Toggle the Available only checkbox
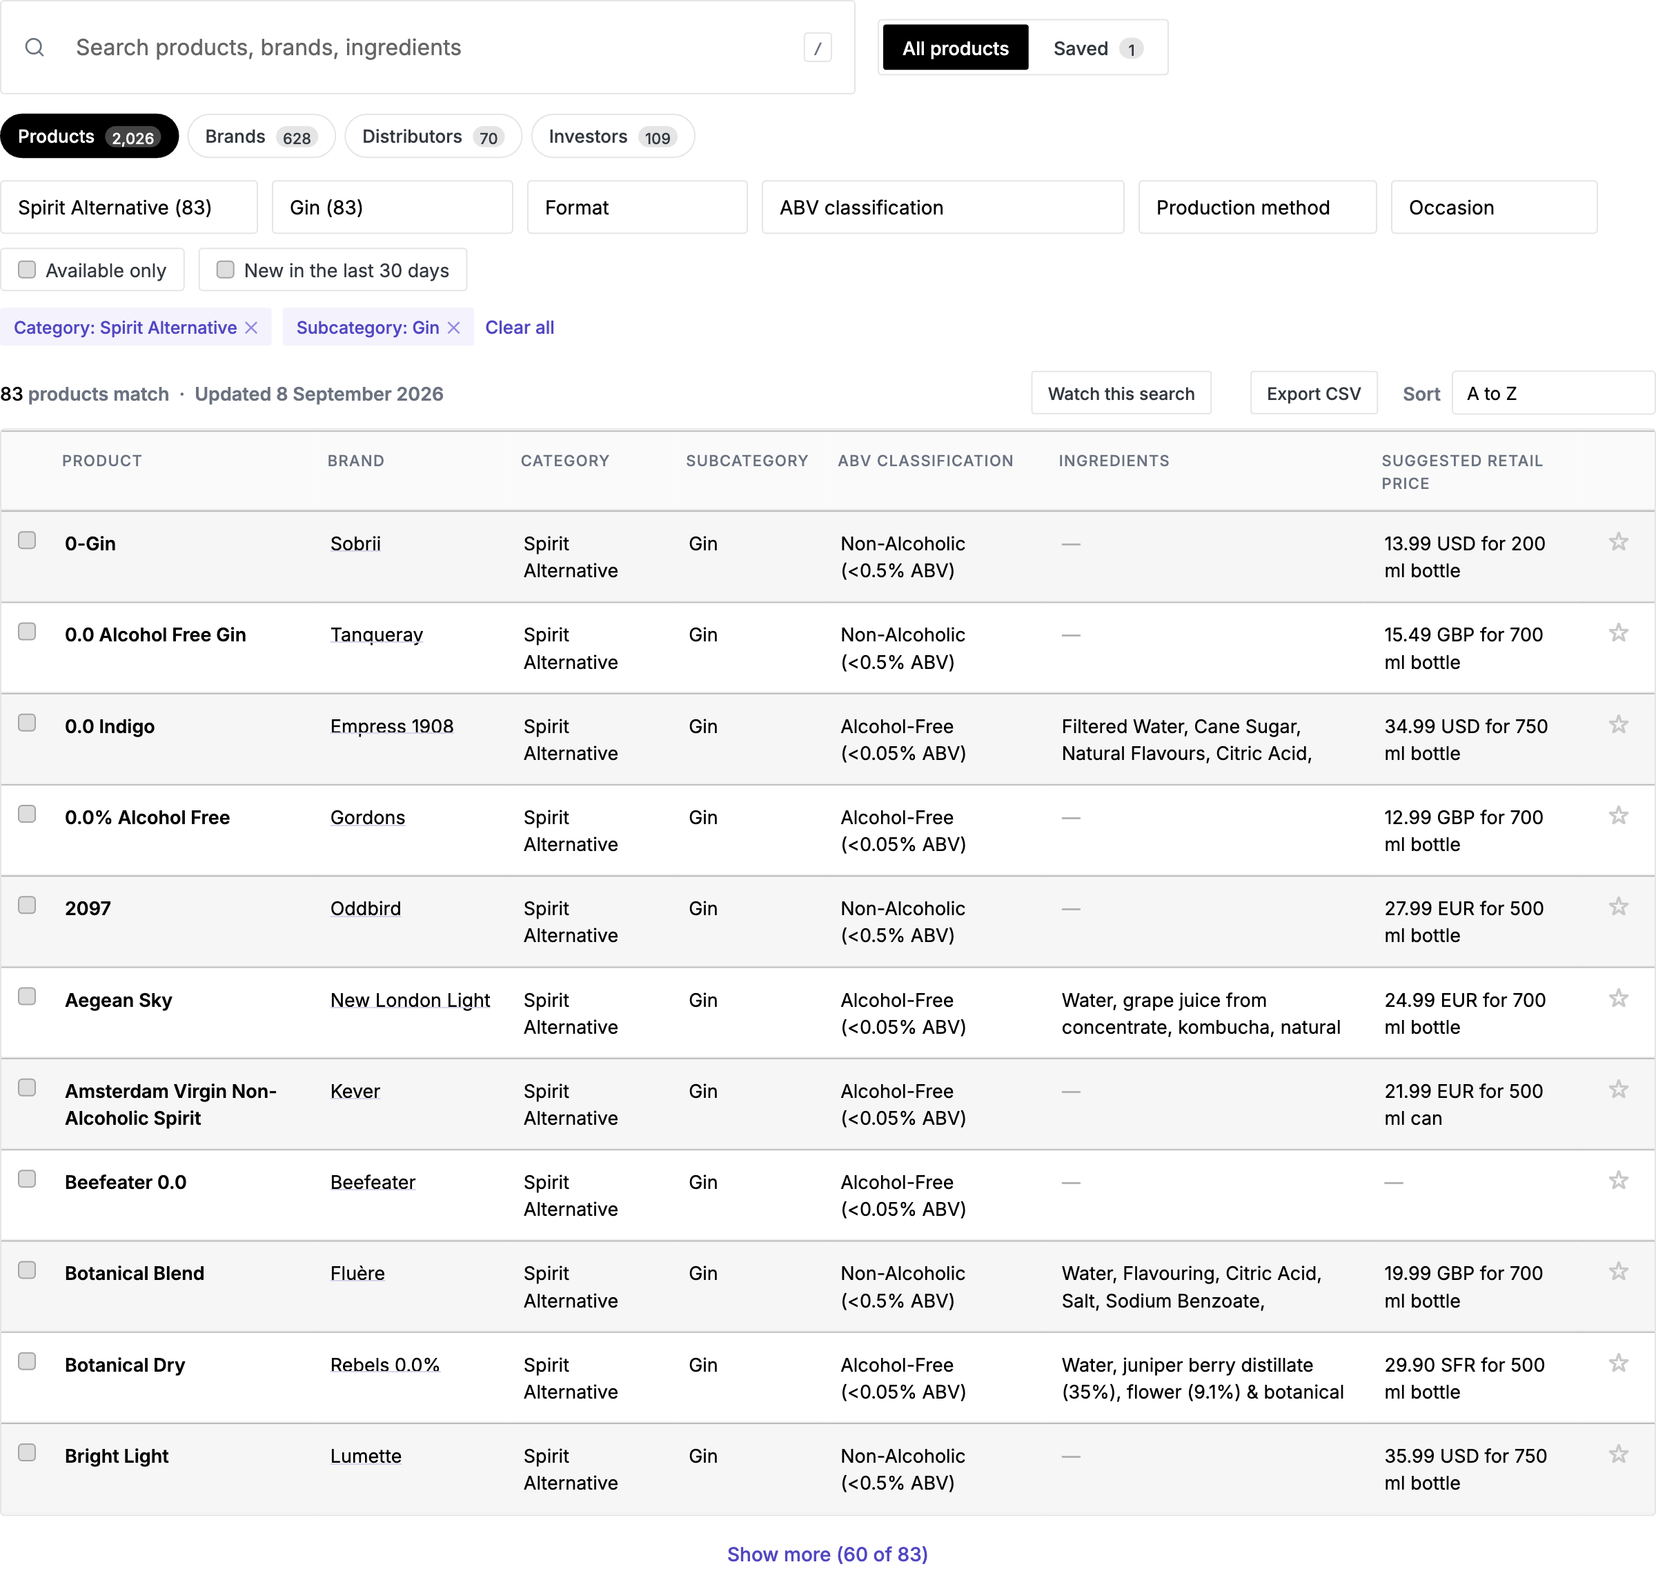The height and width of the screenshot is (1571, 1656). click(x=27, y=270)
